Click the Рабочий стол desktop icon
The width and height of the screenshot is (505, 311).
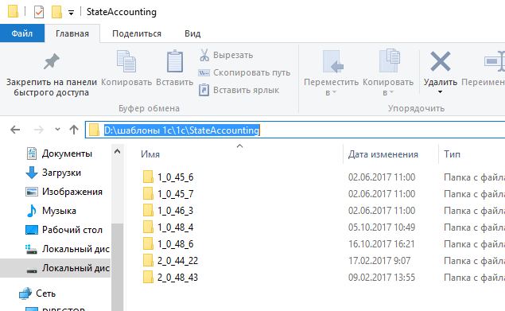coord(32,230)
